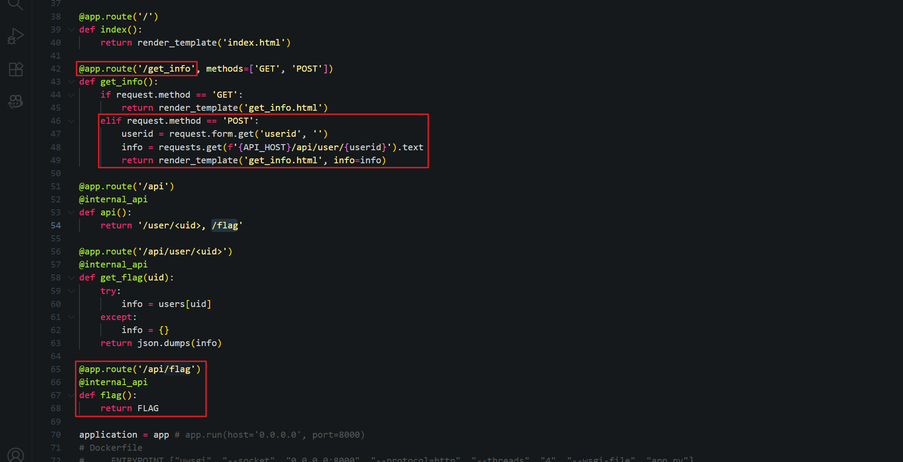903x462 pixels.
Task: Click line number 54 in the gutter
Action: coord(56,225)
